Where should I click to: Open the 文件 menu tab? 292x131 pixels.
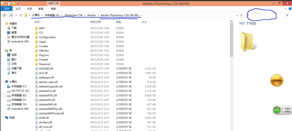pyautogui.click(x=6, y=9)
